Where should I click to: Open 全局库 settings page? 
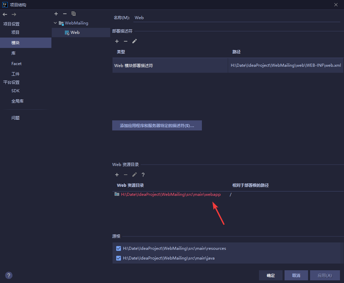(x=17, y=101)
